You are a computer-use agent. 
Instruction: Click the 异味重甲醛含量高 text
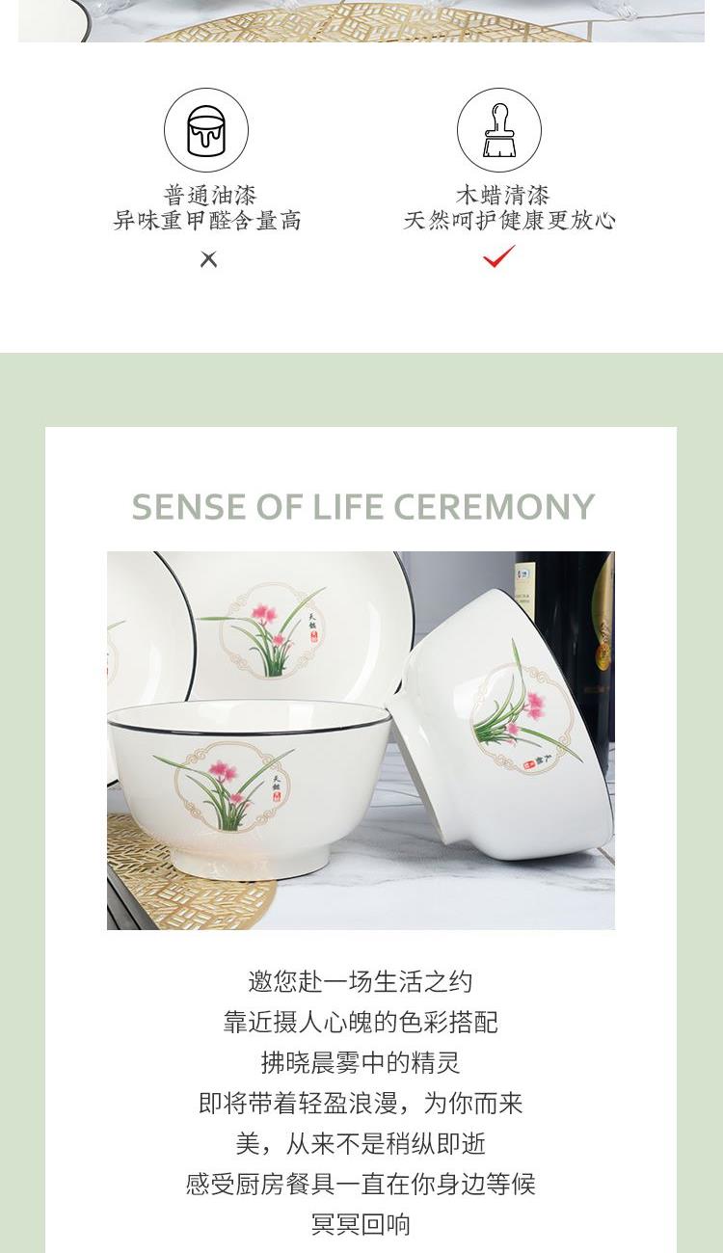tap(207, 221)
